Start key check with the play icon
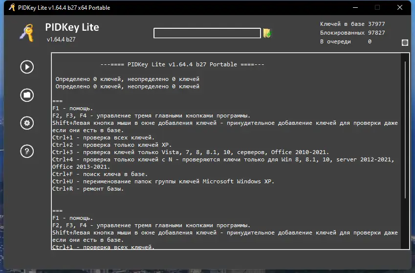415x273 pixels. pos(27,67)
